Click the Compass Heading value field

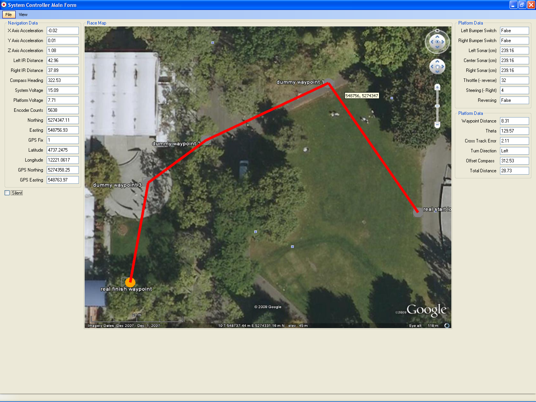[x=63, y=80]
